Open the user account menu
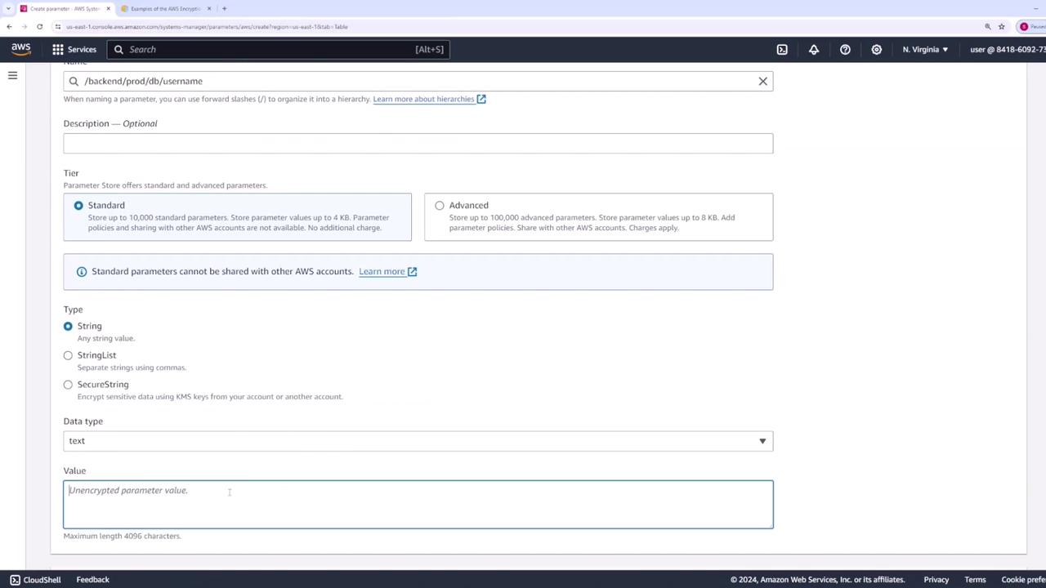The width and height of the screenshot is (1046, 588). tap(1008, 49)
